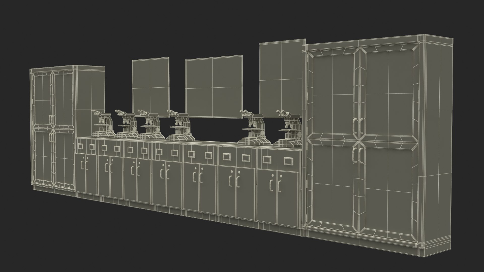Click the large middle wall panel

(214, 87)
